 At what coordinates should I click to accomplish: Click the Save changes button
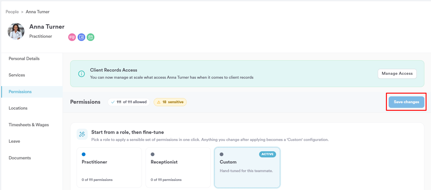point(406,102)
